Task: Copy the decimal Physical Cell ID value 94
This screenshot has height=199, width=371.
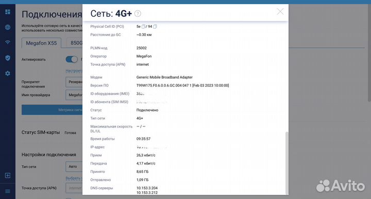Action: click(155, 26)
